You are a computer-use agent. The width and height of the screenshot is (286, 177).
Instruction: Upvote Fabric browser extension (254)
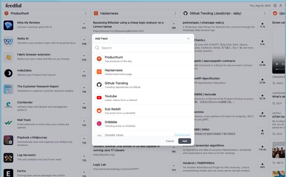tap(84, 58)
